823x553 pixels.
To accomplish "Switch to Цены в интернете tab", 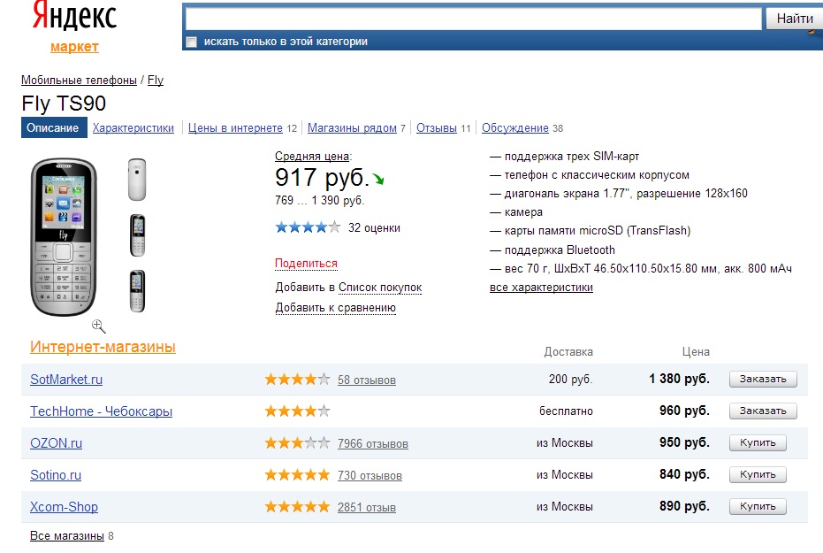I will [235, 127].
